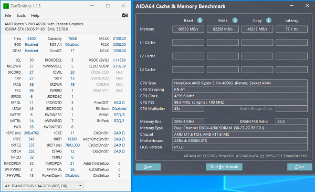Click the Freq value 4200

pyautogui.click(x=31, y=38)
